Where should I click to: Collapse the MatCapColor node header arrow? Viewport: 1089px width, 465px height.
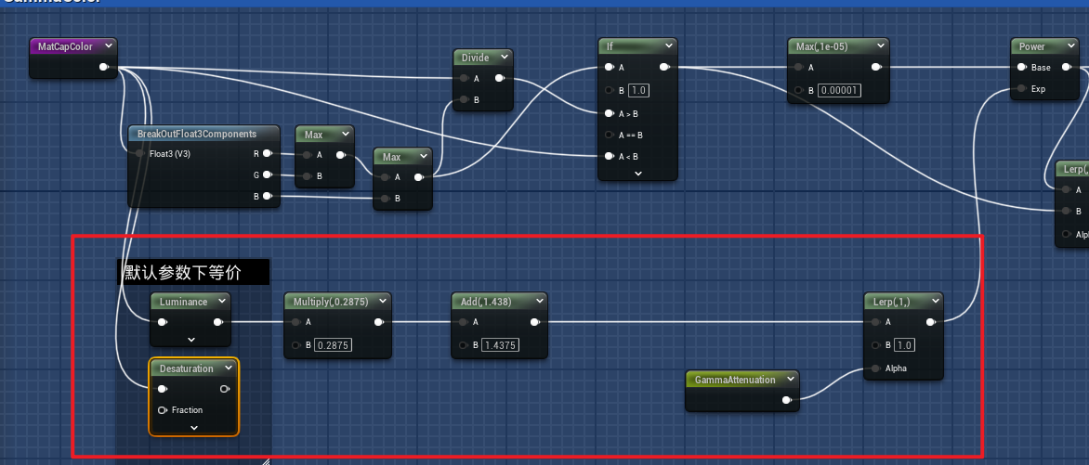click(109, 45)
